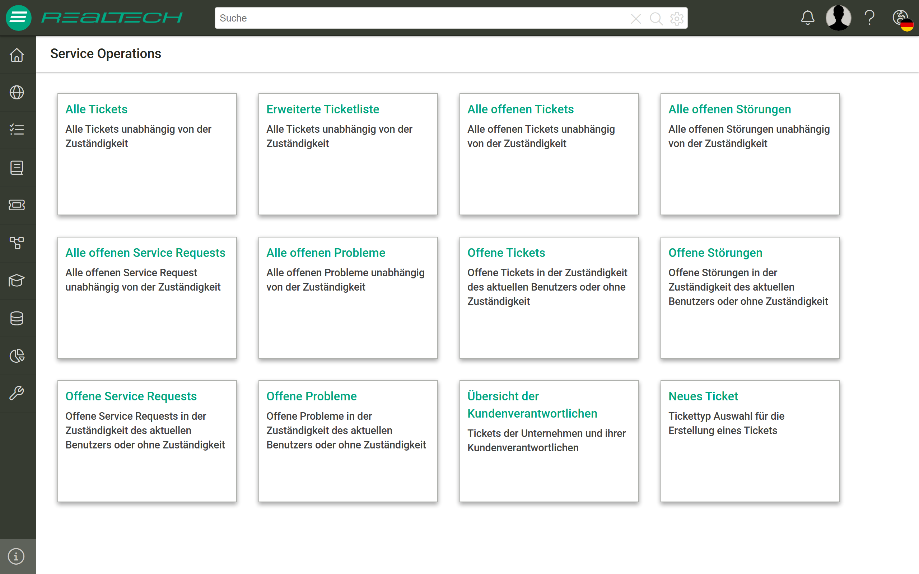Open the database icon in sidebar
This screenshot has height=574, width=919.
[x=17, y=318]
